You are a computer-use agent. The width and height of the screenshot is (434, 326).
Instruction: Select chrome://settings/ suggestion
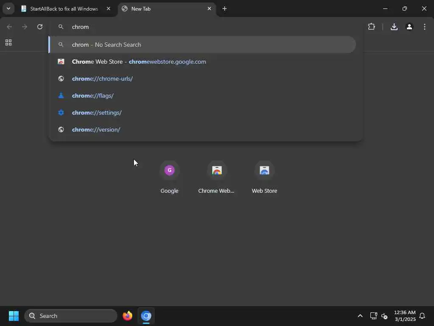pyautogui.click(x=202, y=112)
